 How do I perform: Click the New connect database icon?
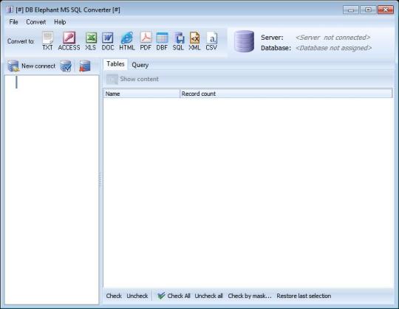coord(13,66)
